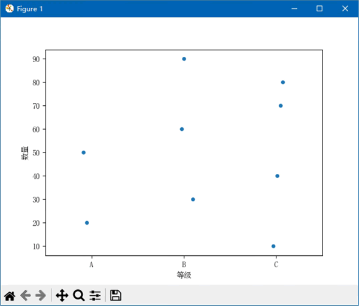359x306 pixels.
Task: Click the data point at C, 40
Action: coord(277,176)
